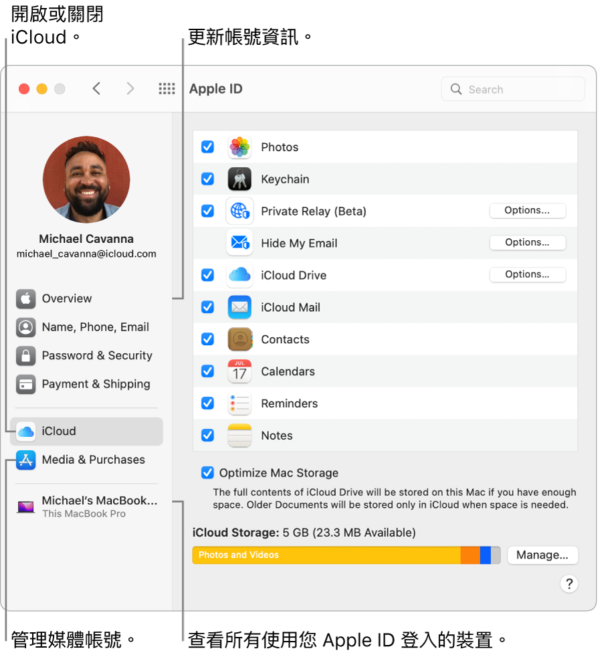Viewport: 598px width, 655px height.
Task: Click the iCloud Storage: 5 GB label
Action: click(x=304, y=533)
